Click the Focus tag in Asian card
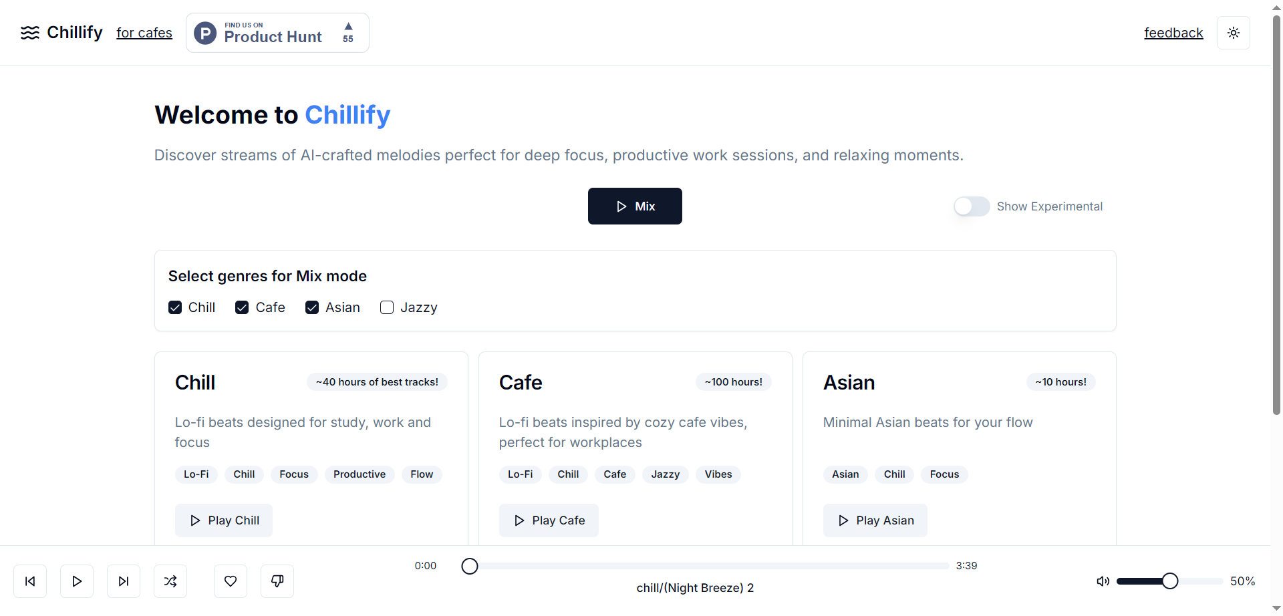The image size is (1283, 616). tap(944, 474)
